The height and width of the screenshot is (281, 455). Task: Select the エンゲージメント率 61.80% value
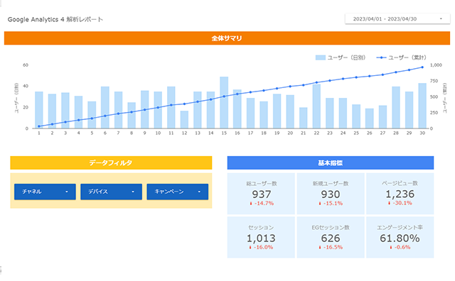point(400,238)
